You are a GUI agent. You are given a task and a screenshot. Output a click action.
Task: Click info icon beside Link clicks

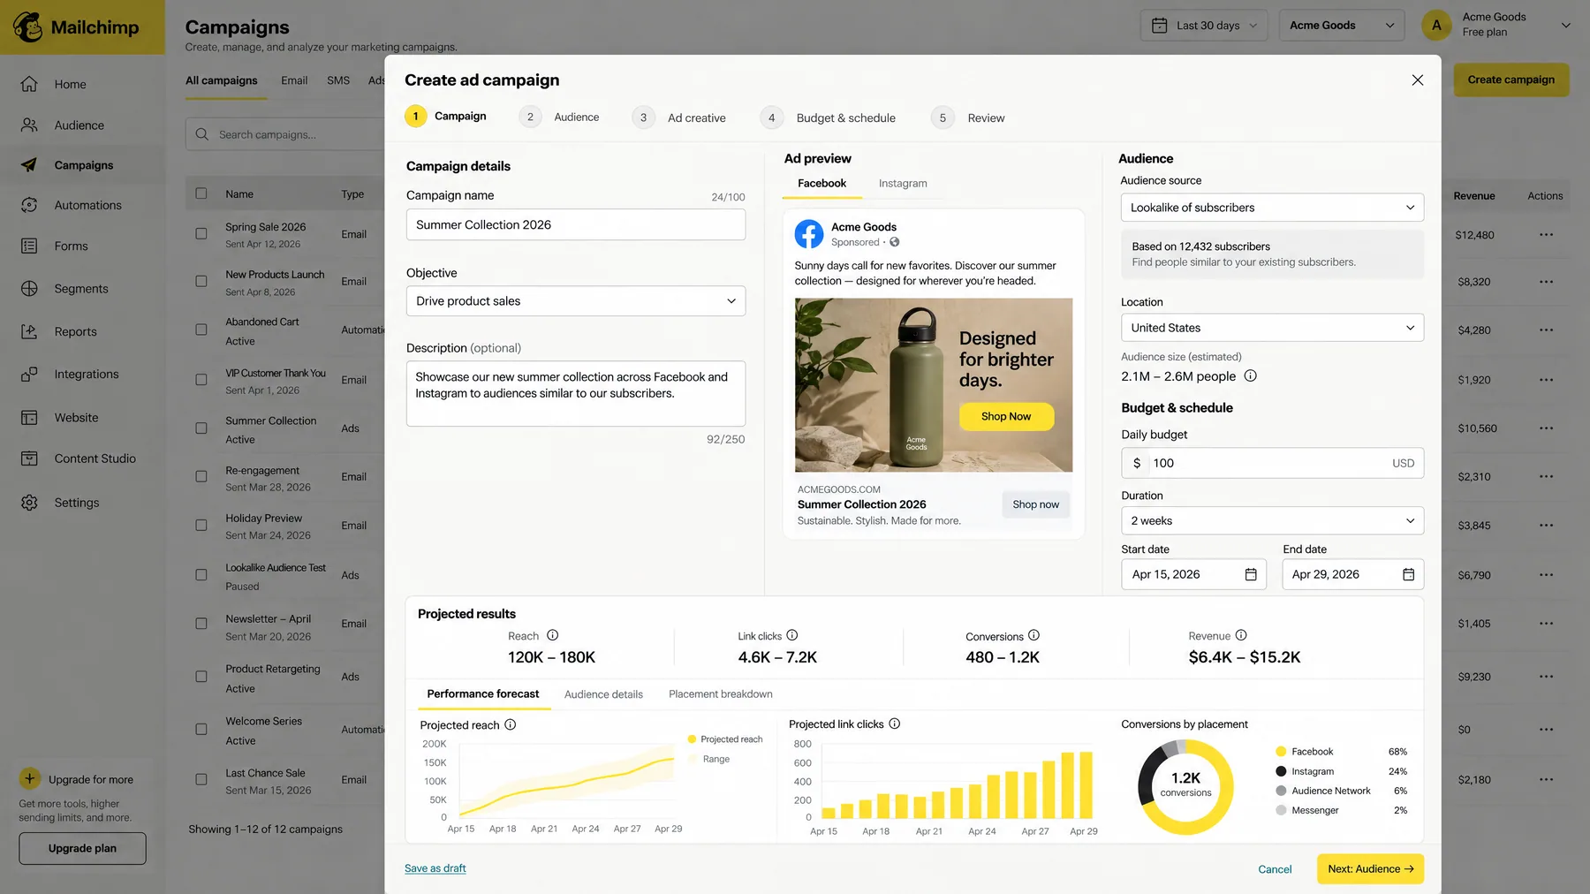(792, 635)
